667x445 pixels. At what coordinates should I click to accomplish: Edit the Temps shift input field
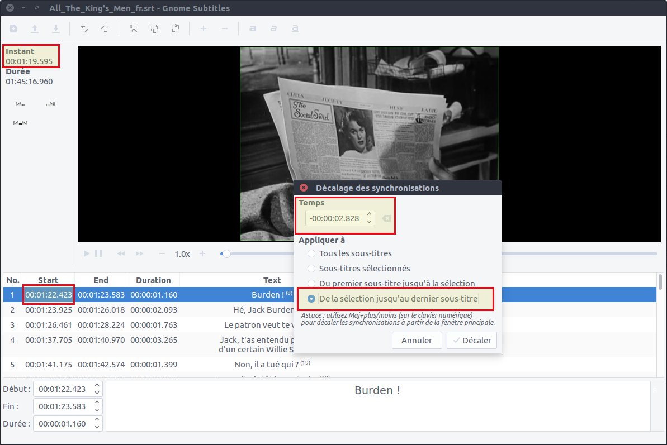point(335,218)
